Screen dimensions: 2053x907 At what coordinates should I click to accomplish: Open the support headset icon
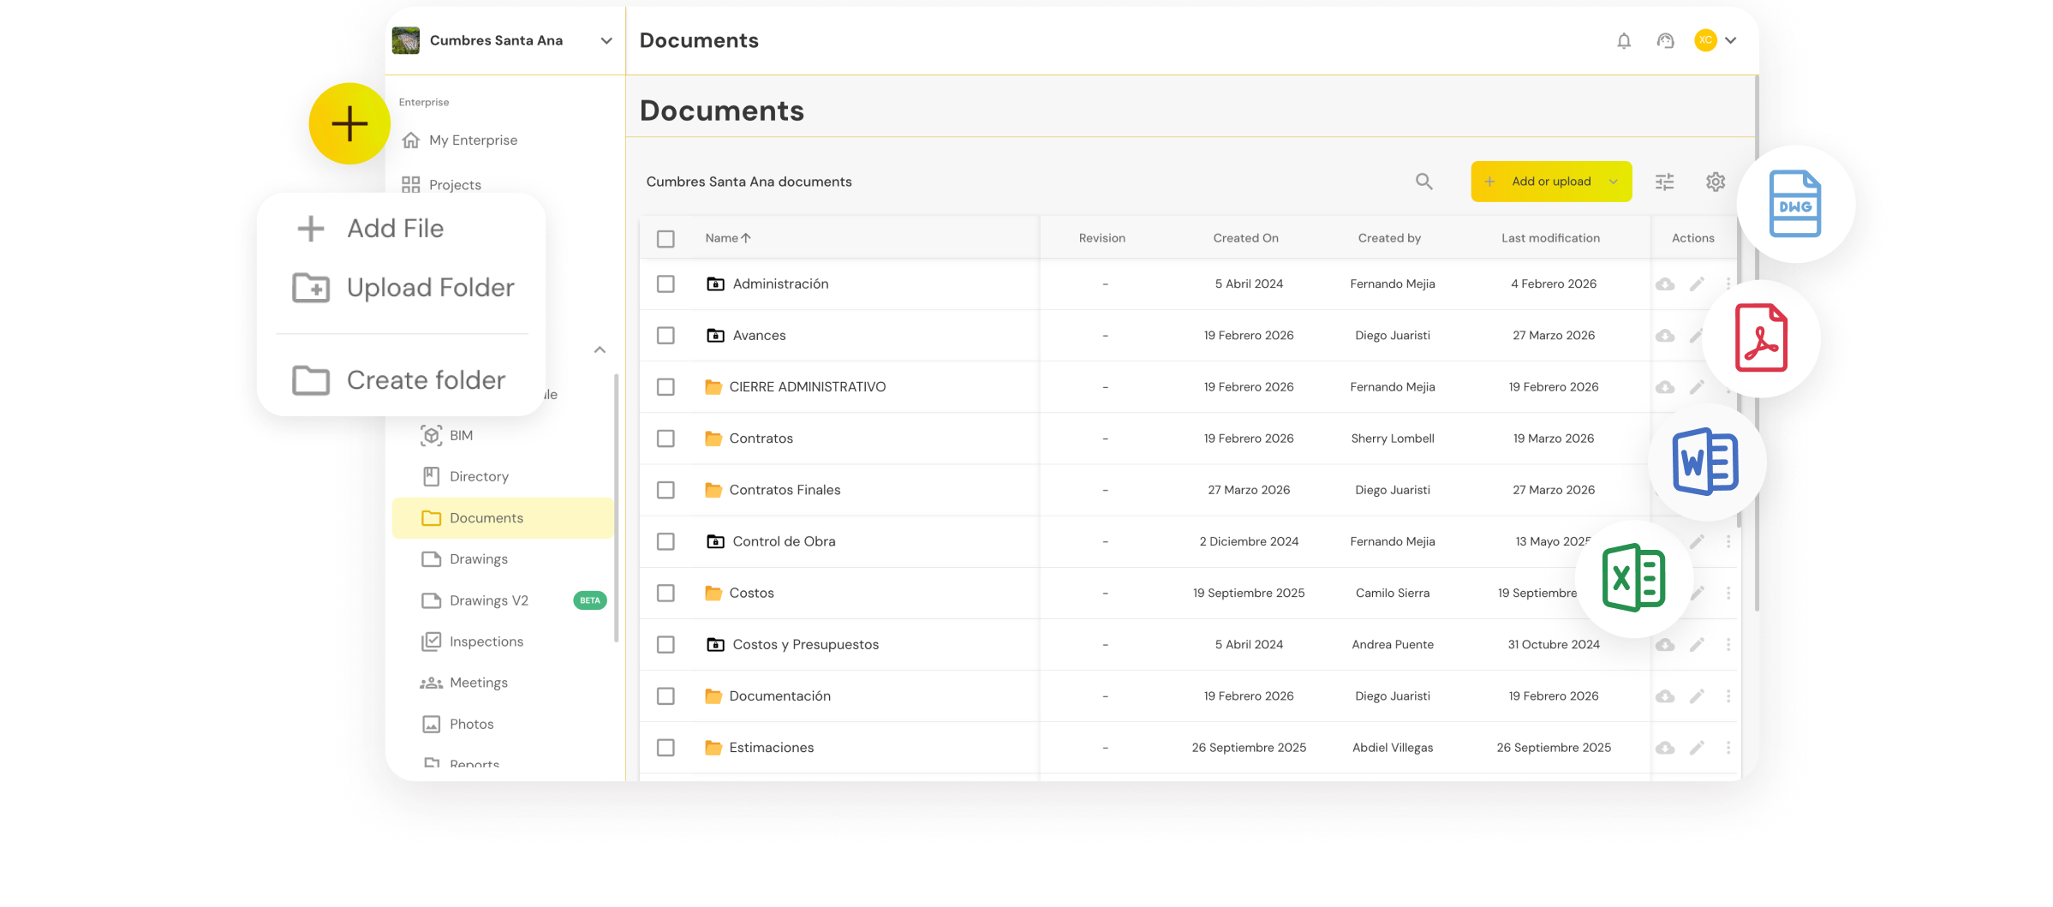[1665, 40]
